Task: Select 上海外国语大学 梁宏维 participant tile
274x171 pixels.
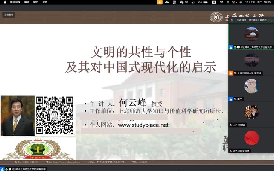Action: click(x=251, y=63)
